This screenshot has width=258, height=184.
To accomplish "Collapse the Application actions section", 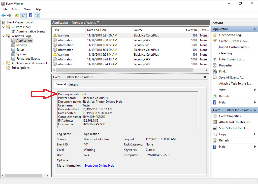I will pos(255,29).
